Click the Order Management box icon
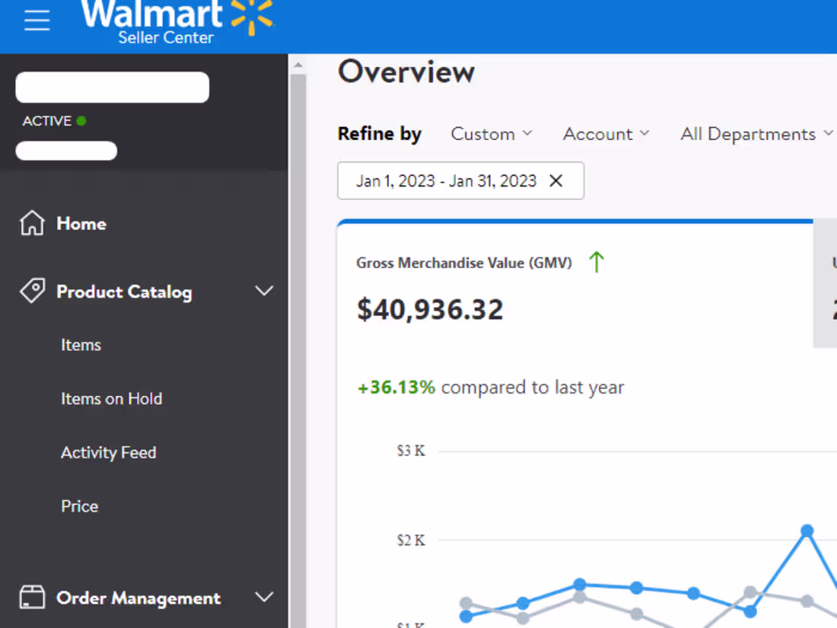Image resolution: width=837 pixels, height=628 pixels. [x=31, y=598]
